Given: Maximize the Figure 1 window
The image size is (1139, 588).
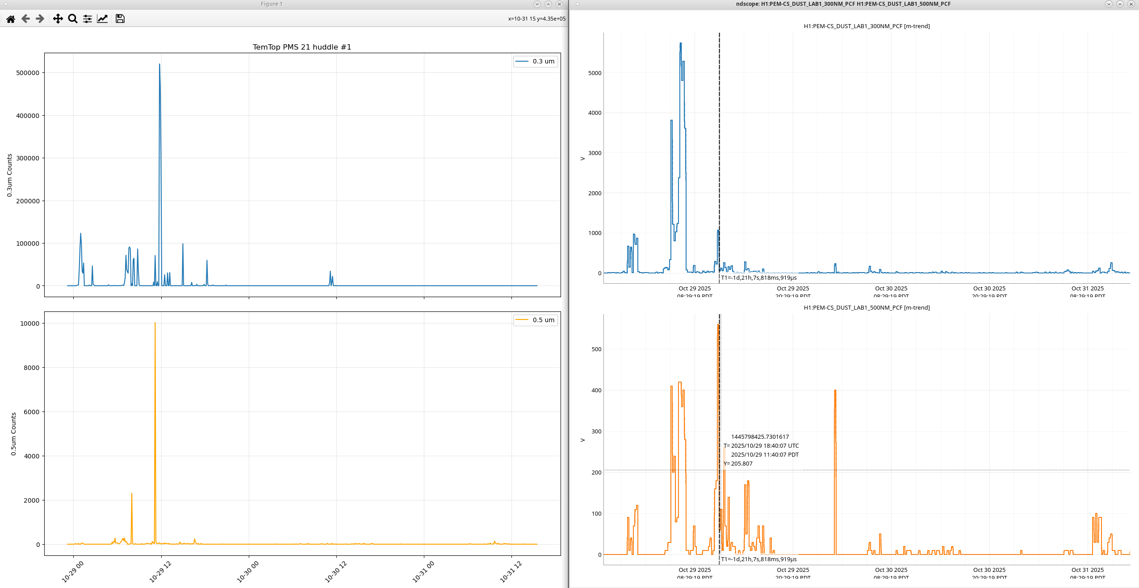Looking at the screenshot, I should (548, 4).
